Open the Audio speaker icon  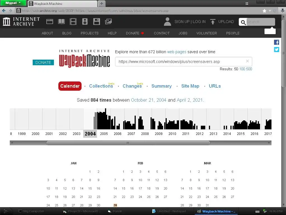[85, 22]
